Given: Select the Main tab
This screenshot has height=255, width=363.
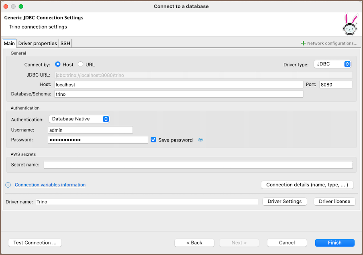Looking at the screenshot, I should (9, 43).
